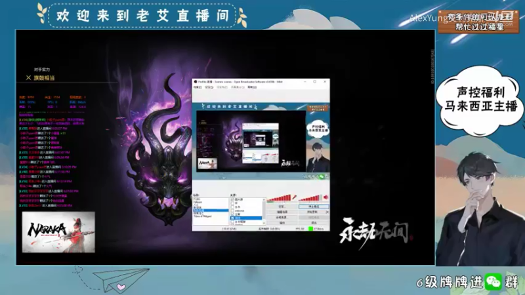This screenshot has width=525, height=295.
Task: Toggle the highlighted source's checkbox
Action: click(232, 218)
